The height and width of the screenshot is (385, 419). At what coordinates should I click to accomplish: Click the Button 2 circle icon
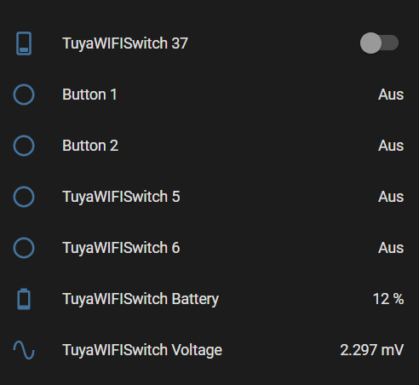[x=24, y=146]
